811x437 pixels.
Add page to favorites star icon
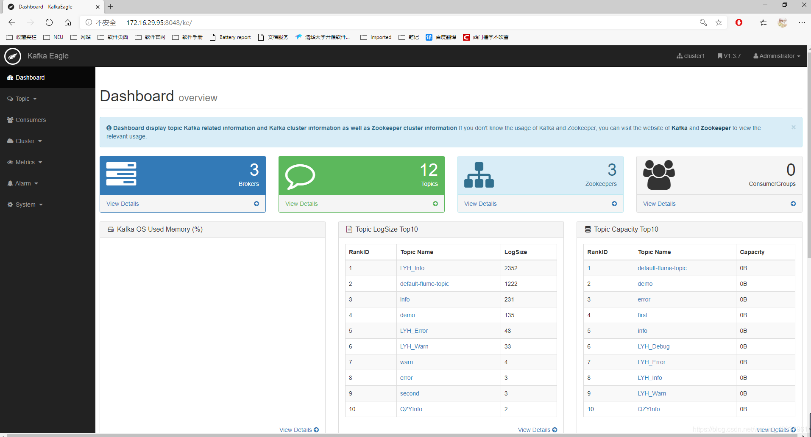pyautogui.click(x=719, y=22)
